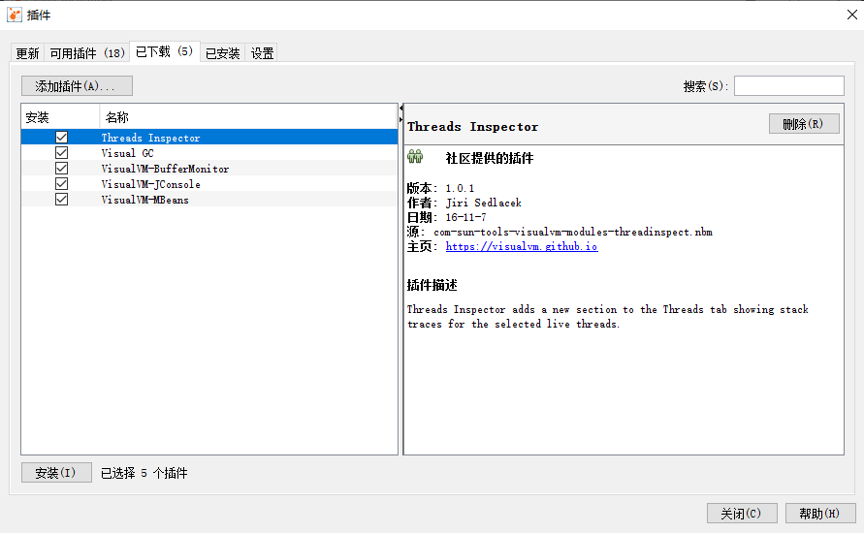Uncheck the Threads Inspector install checkbox
The height and width of the screenshot is (533, 864).
click(62, 138)
